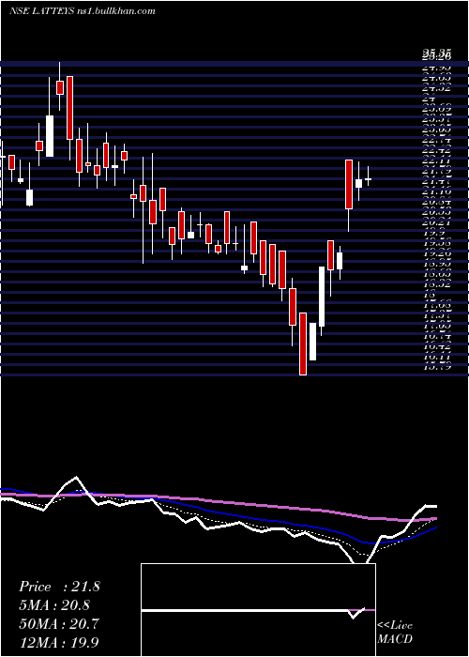The height and width of the screenshot is (657, 469).
Task: Click the "<<Live MACD" label
Action: point(395,633)
